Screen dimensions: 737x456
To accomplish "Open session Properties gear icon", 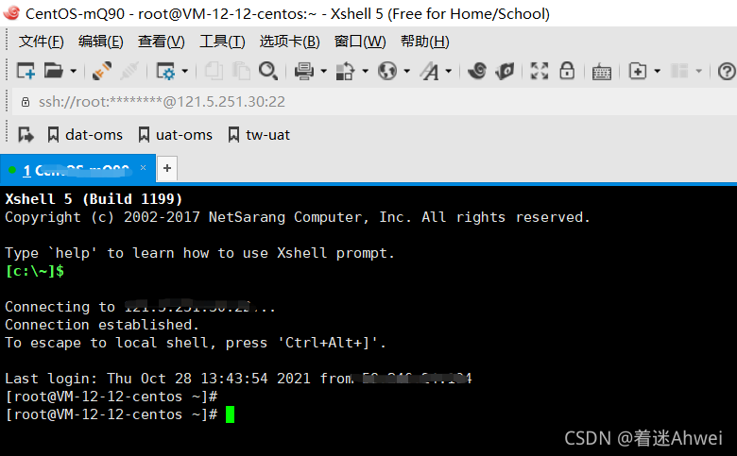I will pos(165,72).
